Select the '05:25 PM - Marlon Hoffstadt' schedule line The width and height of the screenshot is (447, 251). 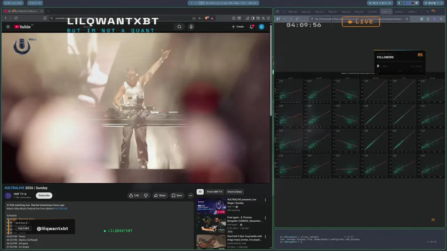(x=22, y=240)
